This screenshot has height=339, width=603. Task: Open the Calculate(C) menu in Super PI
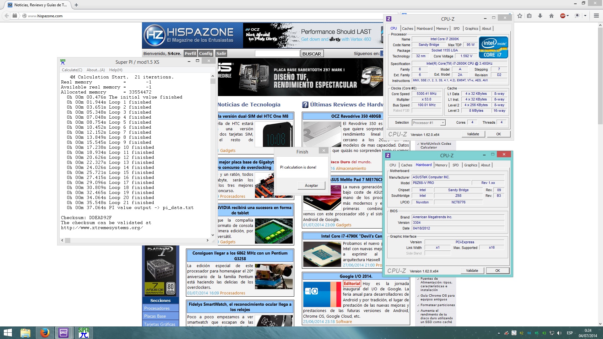click(x=72, y=70)
